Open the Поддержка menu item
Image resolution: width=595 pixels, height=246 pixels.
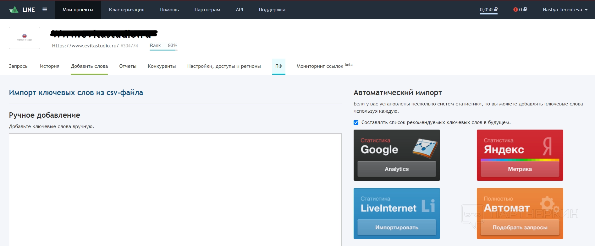pyautogui.click(x=272, y=10)
